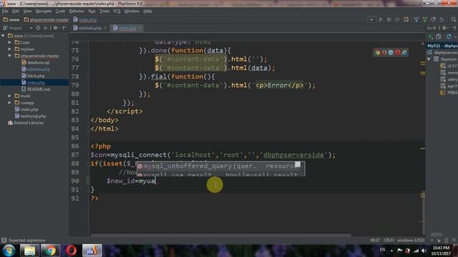Open Google Chrome from the taskbar
The width and height of the screenshot is (458, 257).
click(x=50, y=251)
